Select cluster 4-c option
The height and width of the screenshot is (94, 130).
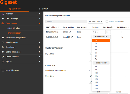101,50
